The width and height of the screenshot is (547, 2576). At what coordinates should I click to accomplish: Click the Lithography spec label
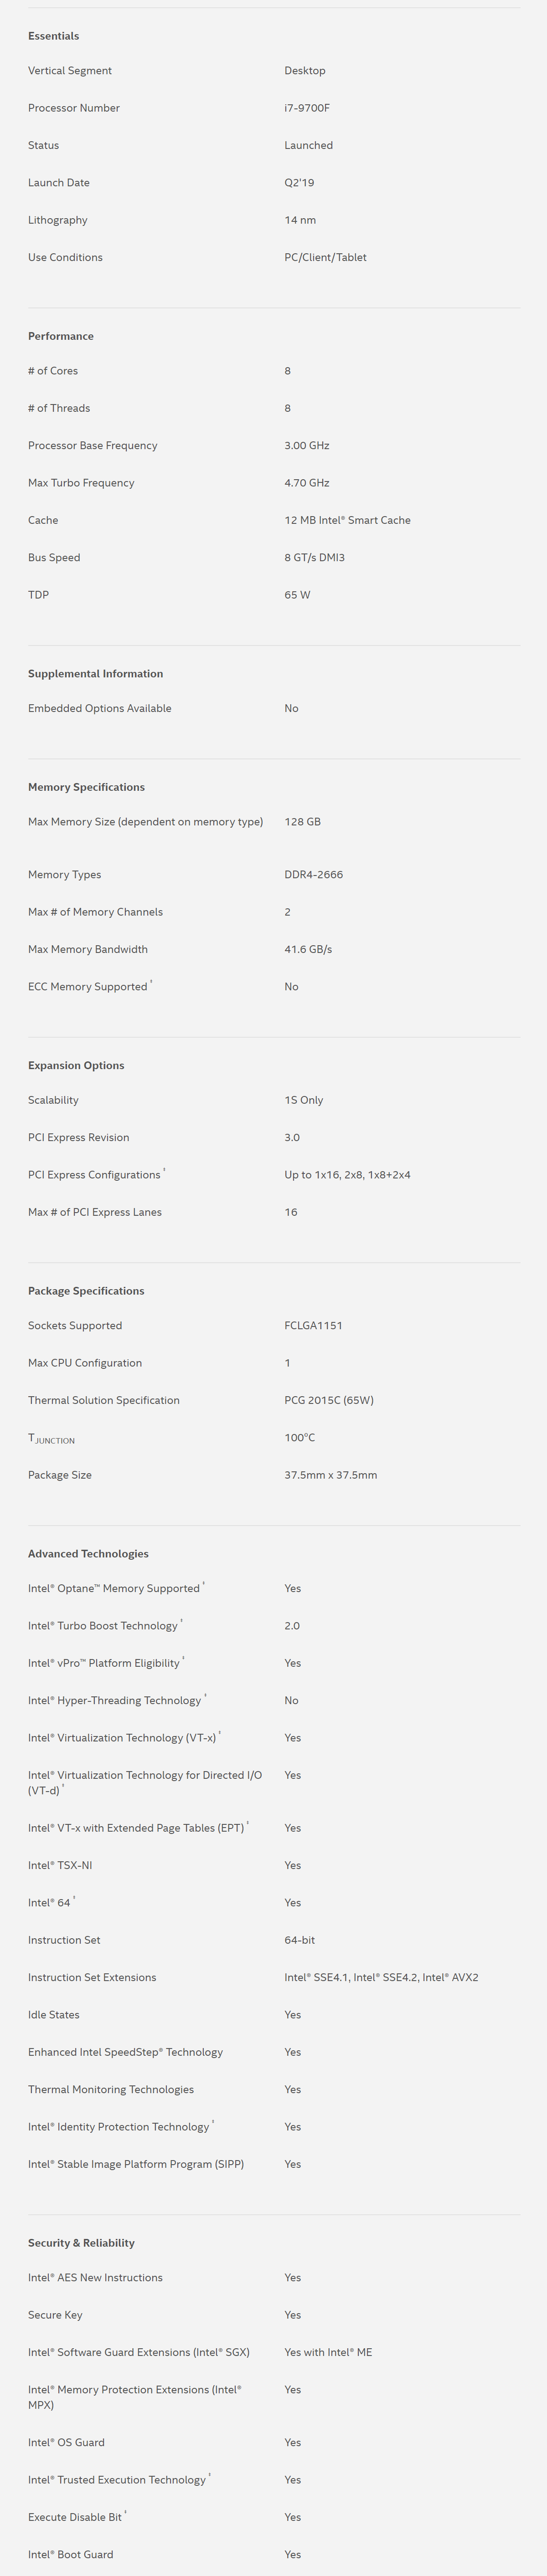tap(58, 220)
